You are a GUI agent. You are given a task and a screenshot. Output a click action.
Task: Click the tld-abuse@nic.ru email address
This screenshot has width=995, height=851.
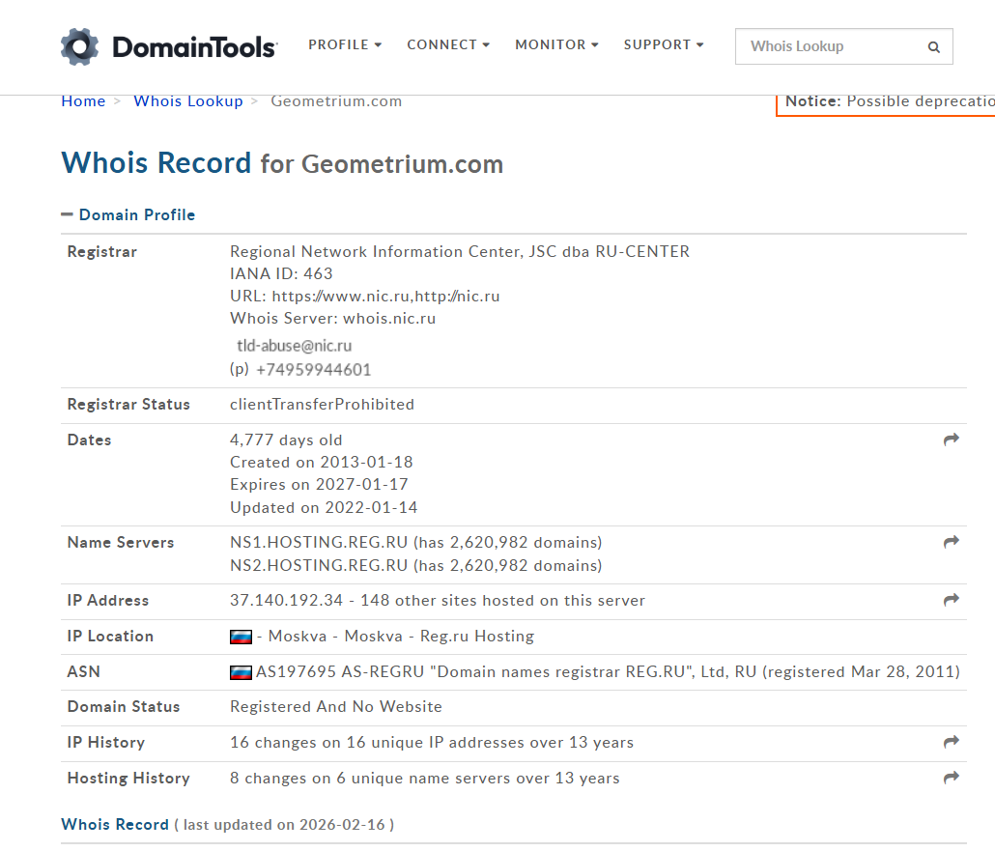pos(294,345)
